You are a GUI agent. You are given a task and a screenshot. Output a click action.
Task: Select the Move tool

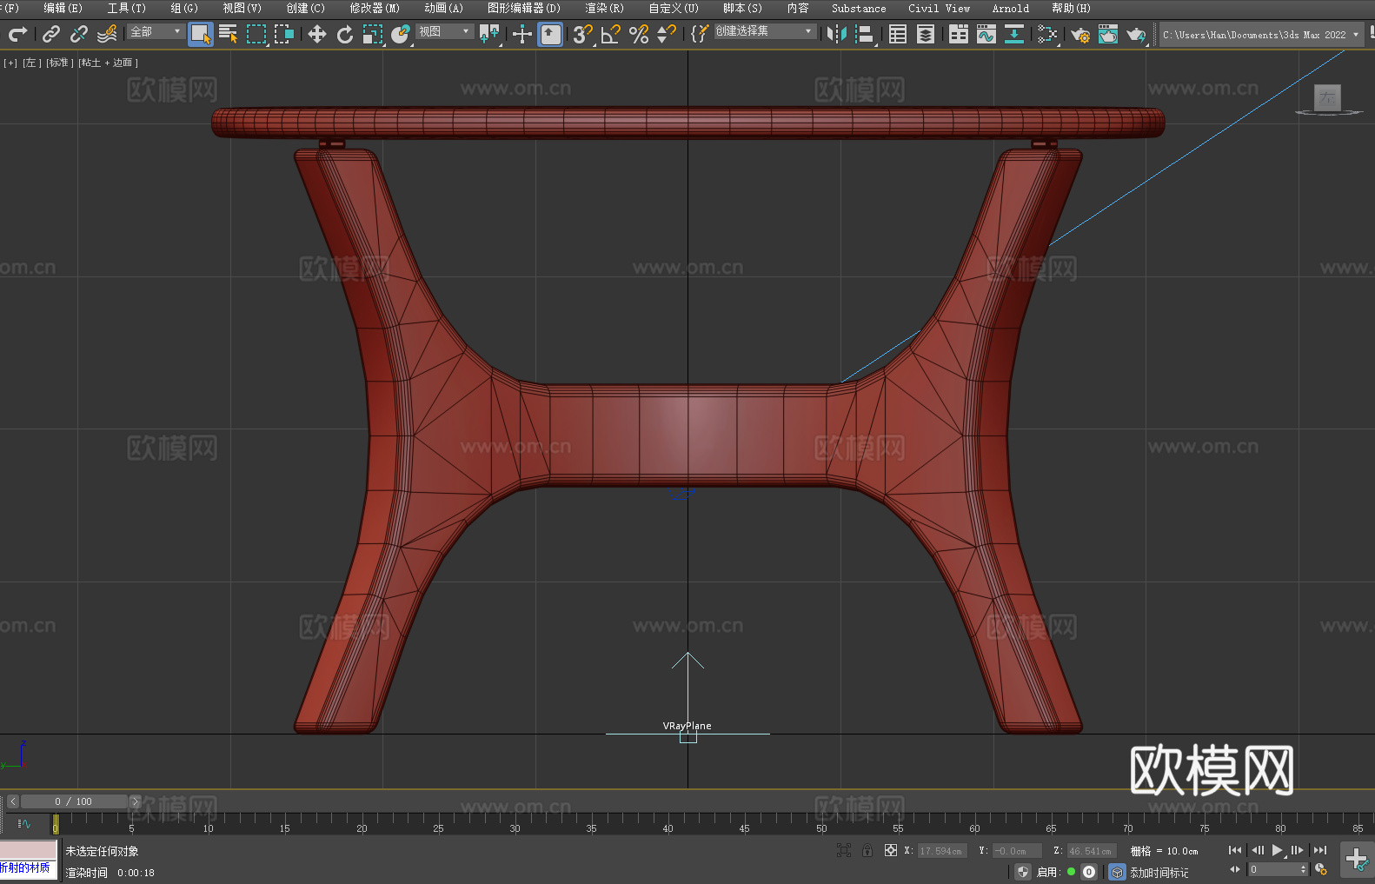(317, 34)
